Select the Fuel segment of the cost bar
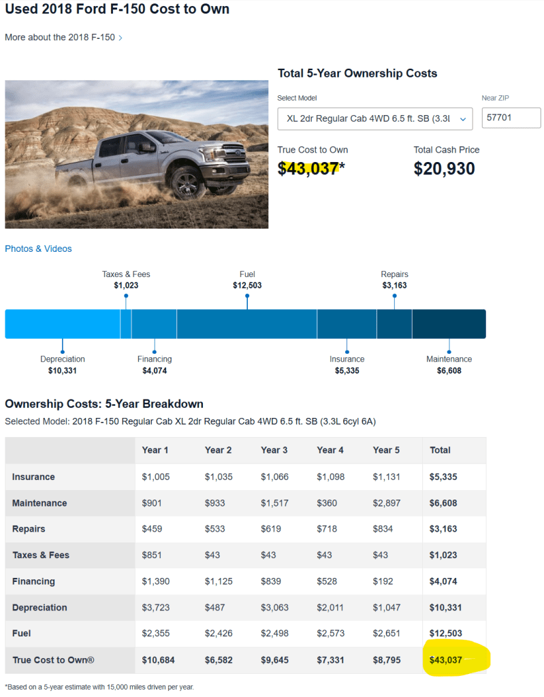The width and height of the screenshot is (544, 697). 246,324
